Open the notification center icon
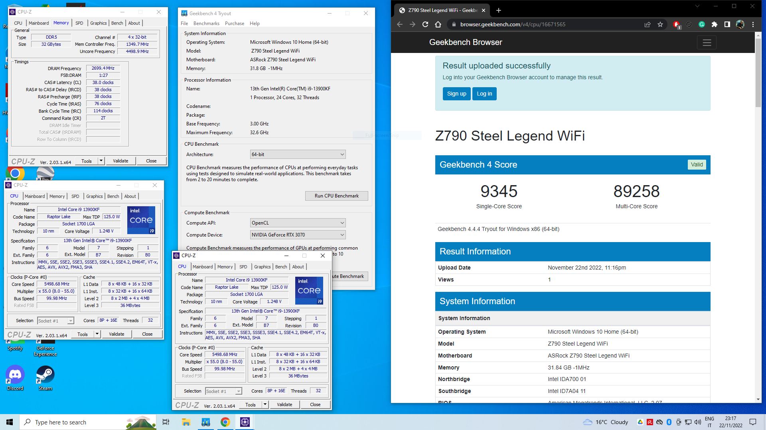This screenshot has height=430, width=766. (x=753, y=422)
